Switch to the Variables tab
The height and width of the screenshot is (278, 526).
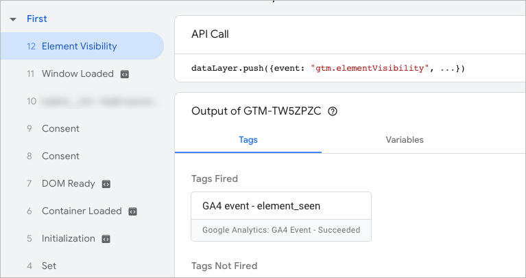[x=405, y=140]
